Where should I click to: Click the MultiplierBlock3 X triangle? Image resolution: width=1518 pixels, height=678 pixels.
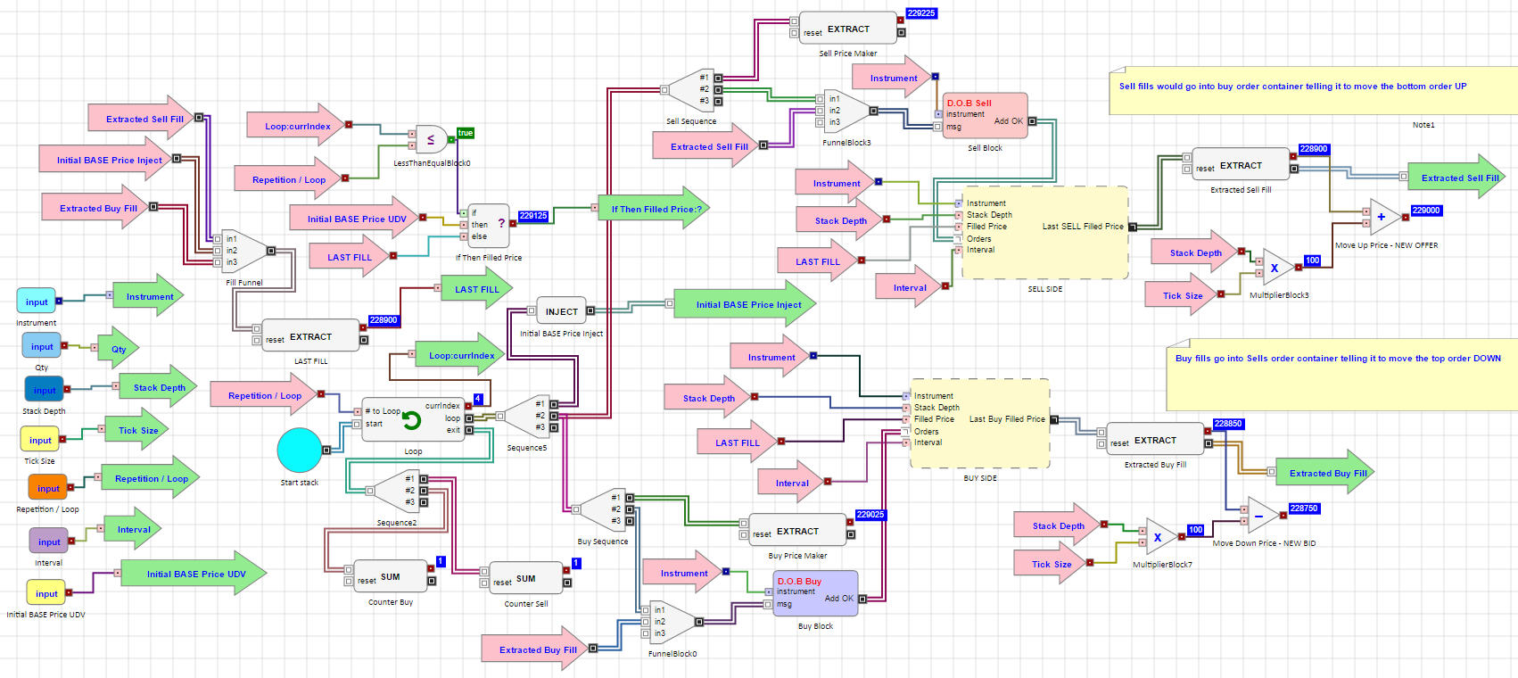pyautogui.click(x=1275, y=268)
